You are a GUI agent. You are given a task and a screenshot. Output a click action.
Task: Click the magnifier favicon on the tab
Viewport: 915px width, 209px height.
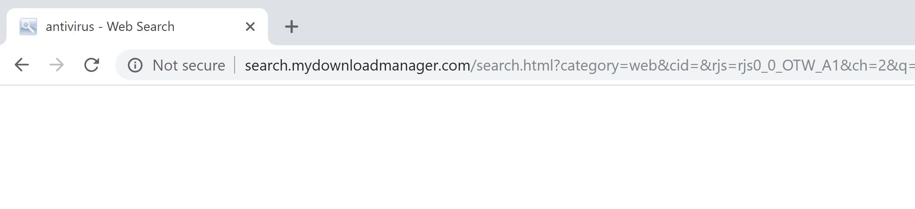[28, 27]
